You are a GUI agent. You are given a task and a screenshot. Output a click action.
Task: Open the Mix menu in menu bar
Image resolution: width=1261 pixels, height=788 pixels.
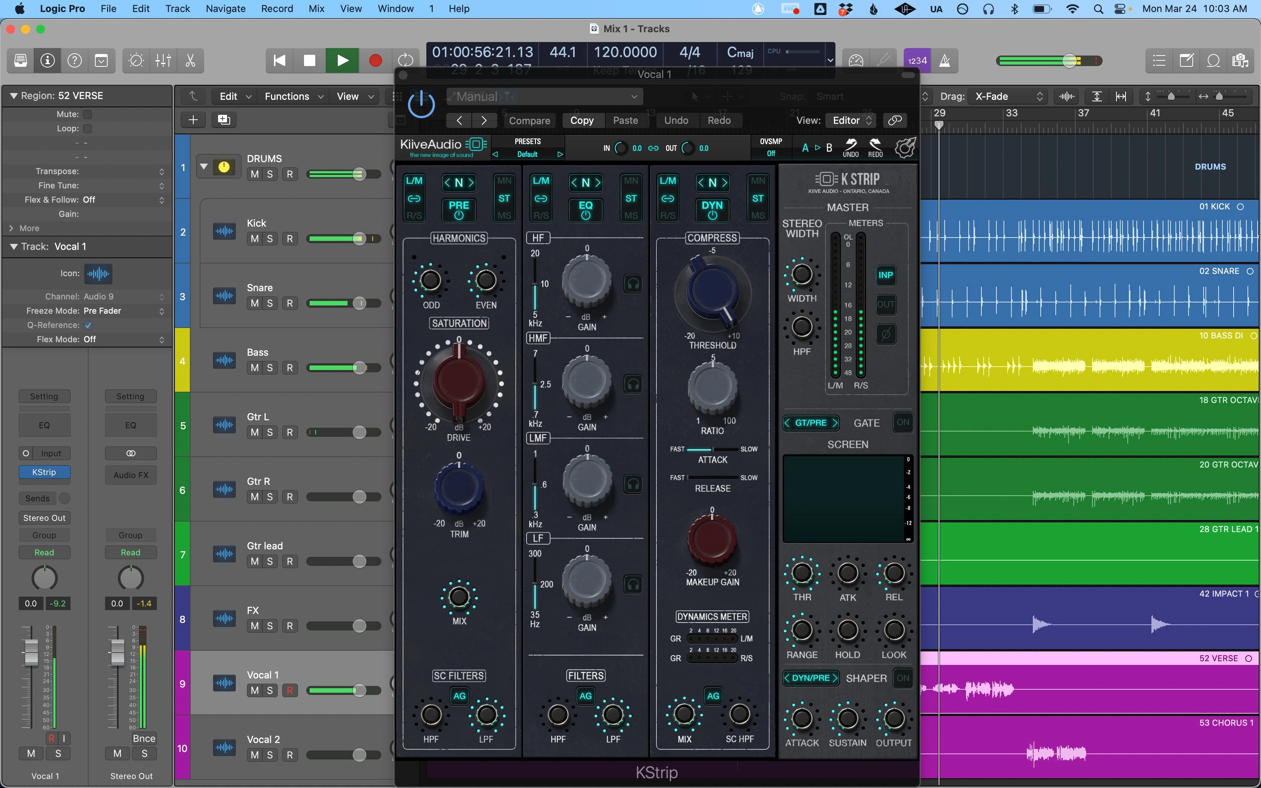(316, 9)
